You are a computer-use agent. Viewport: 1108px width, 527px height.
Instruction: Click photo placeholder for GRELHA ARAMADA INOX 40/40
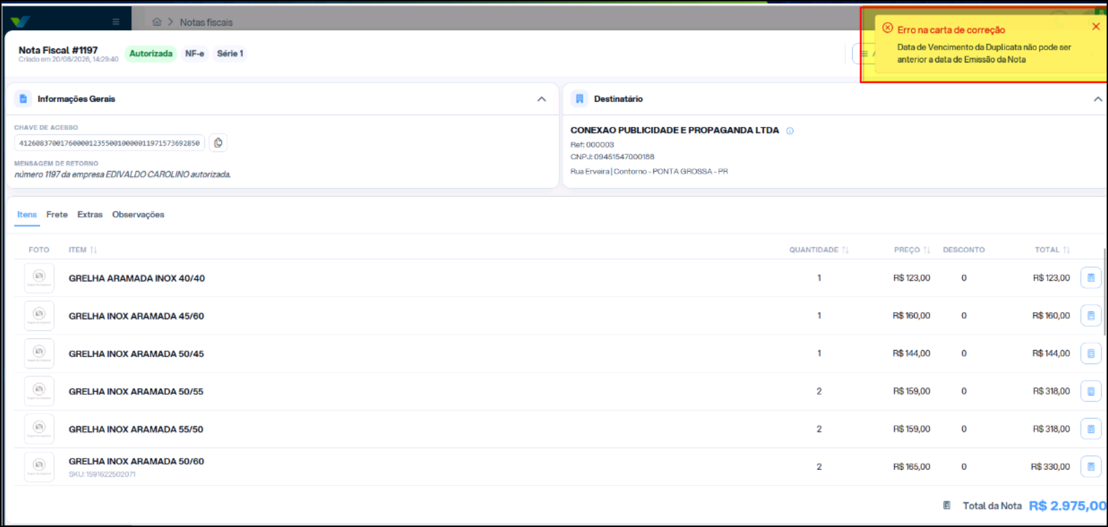coord(39,278)
